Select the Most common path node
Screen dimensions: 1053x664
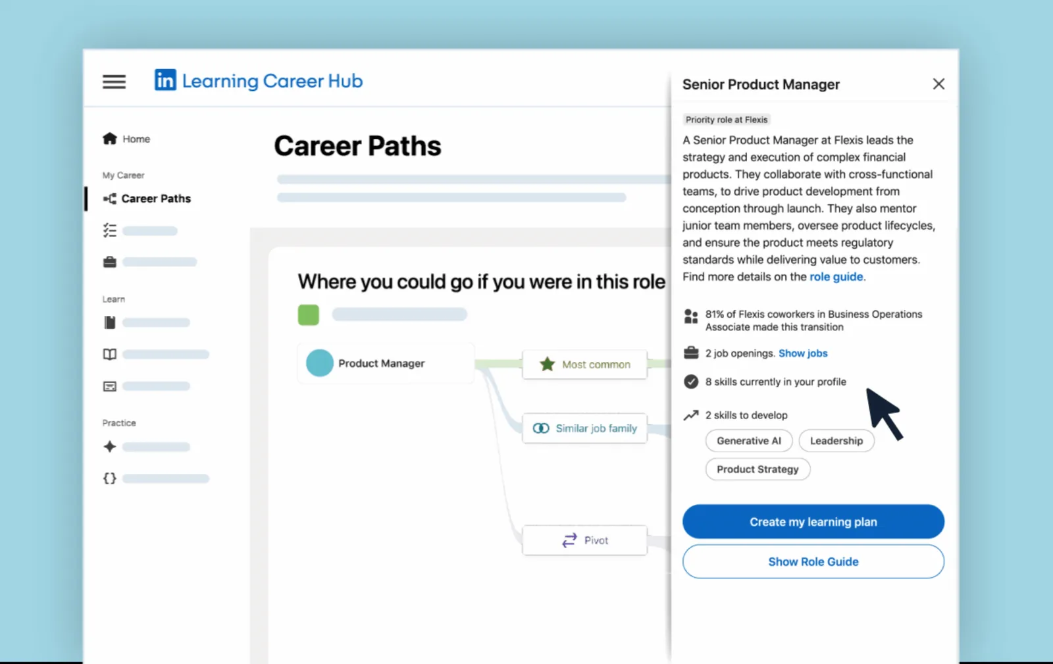tap(584, 365)
